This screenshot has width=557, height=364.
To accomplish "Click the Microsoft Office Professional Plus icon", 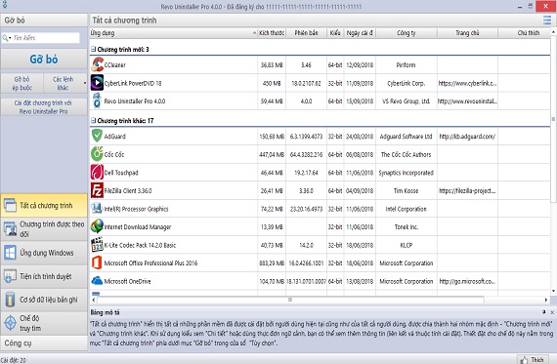I will [97, 263].
